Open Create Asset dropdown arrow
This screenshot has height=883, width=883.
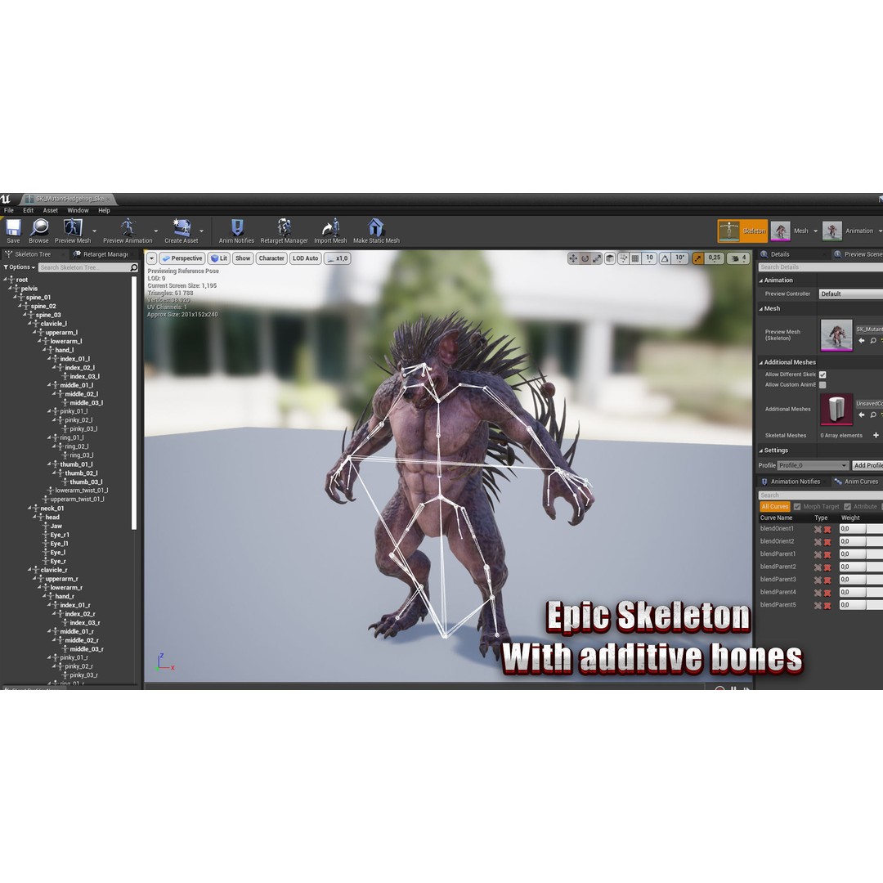point(202,231)
